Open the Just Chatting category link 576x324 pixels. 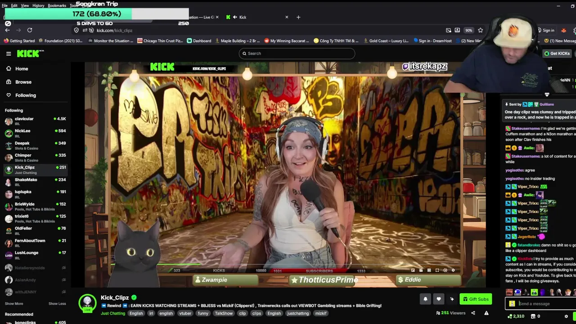113,313
